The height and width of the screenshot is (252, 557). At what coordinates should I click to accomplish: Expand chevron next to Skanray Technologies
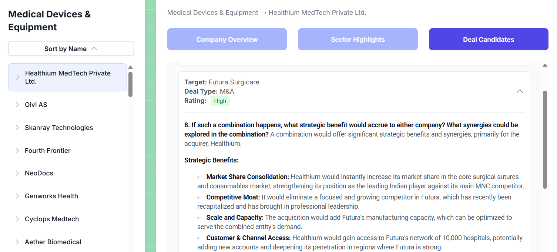tap(17, 128)
